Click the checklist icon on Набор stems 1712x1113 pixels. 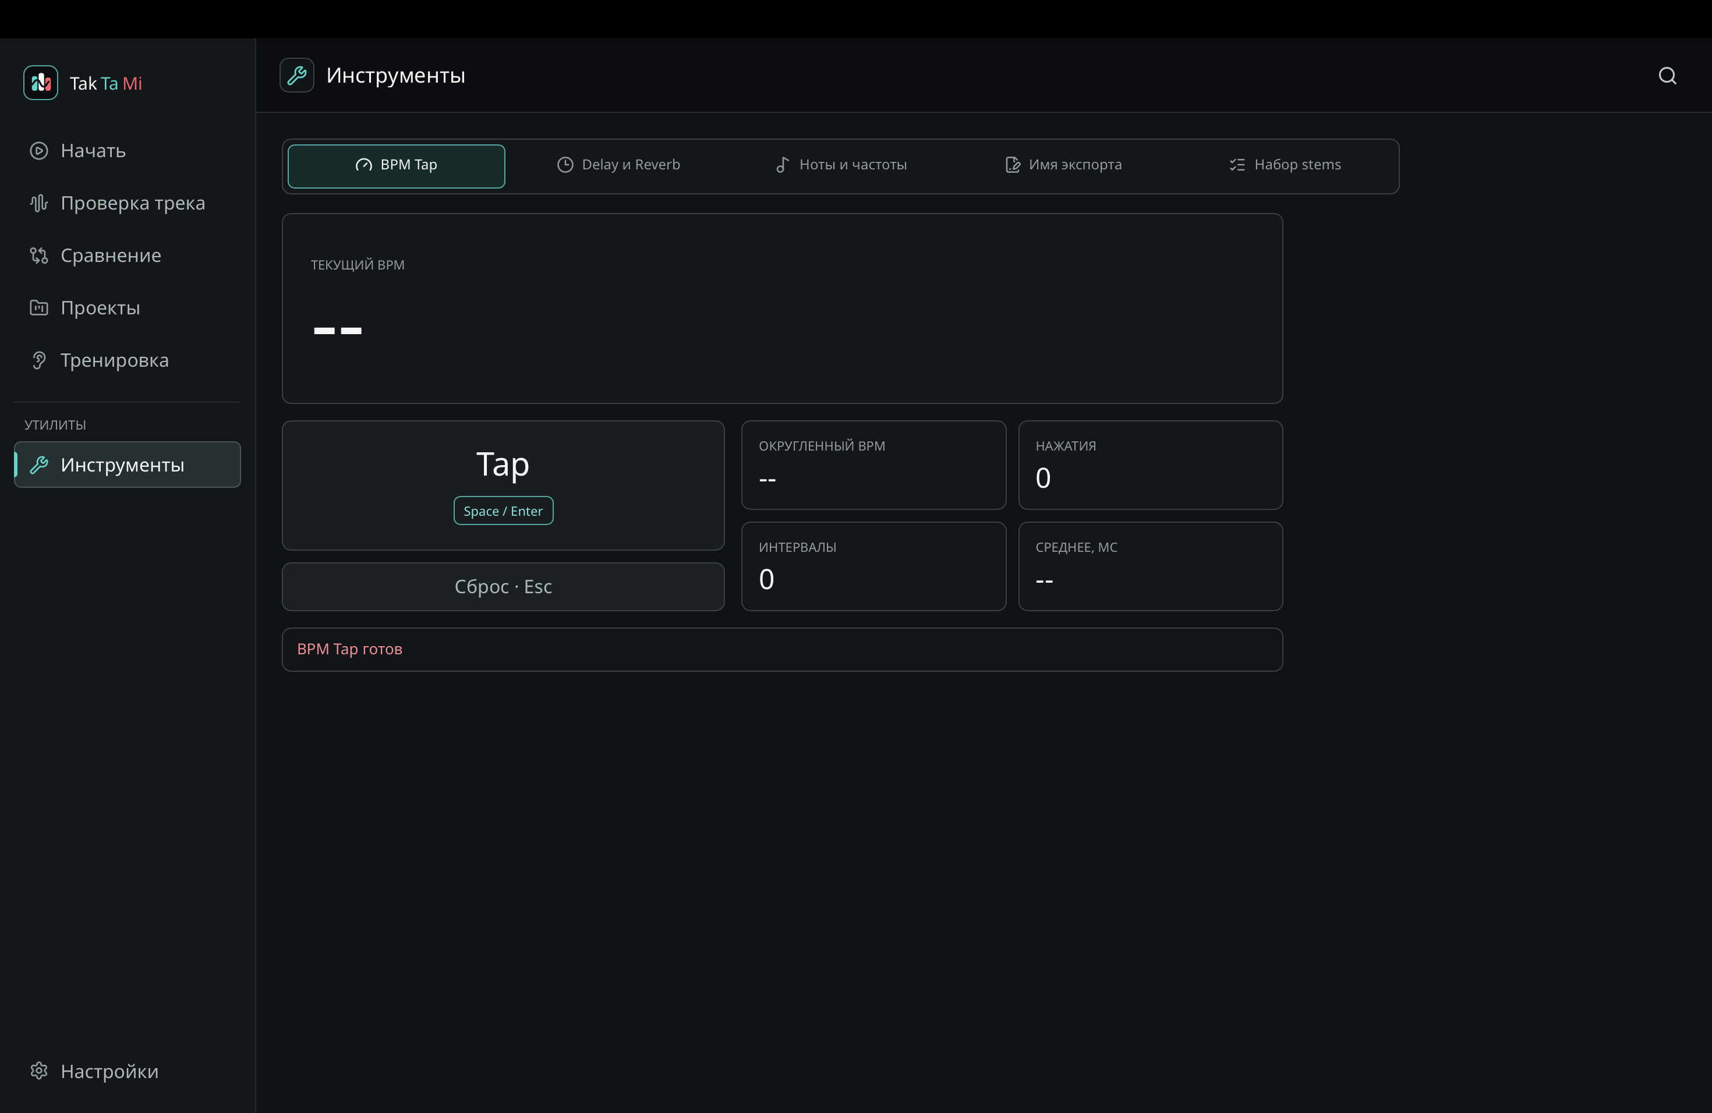click(x=1237, y=165)
